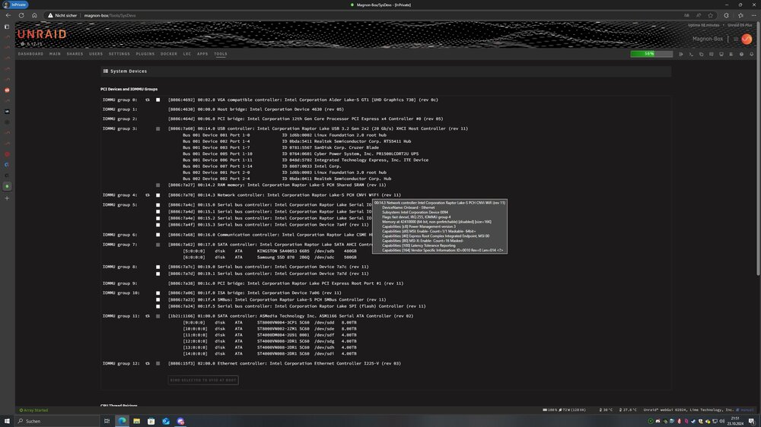
Task: Go to browser home page icon
Action: [34, 15]
